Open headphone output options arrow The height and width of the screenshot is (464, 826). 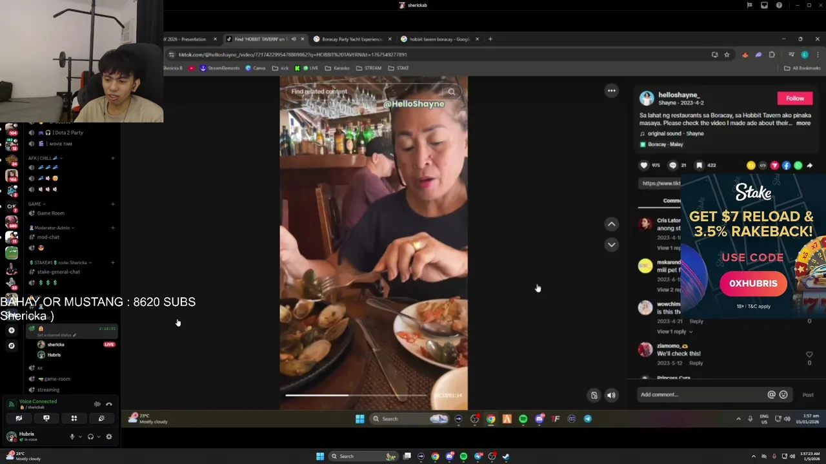tap(99, 436)
